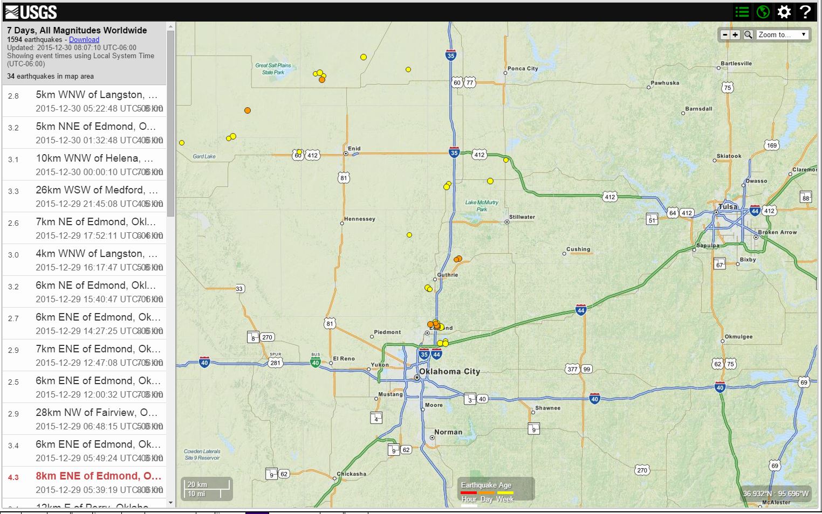Expand the 'Zoom to...' dropdown
The image size is (822, 514).
pyautogui.click(x=782, y=34)
